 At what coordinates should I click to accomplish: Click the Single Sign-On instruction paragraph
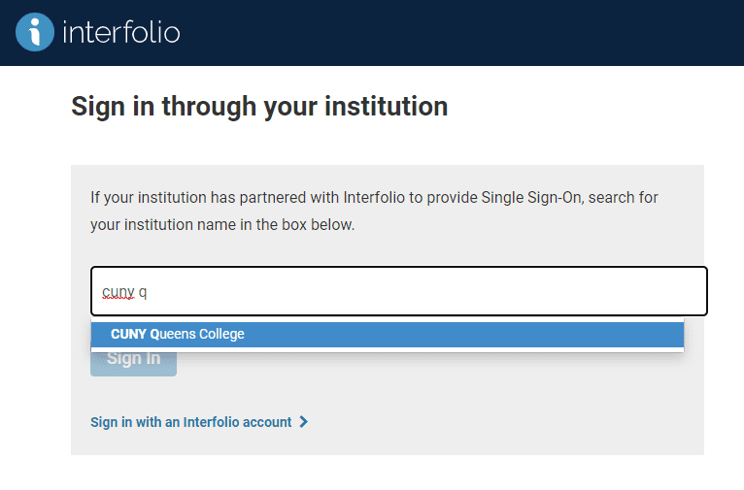coord(374,211)
